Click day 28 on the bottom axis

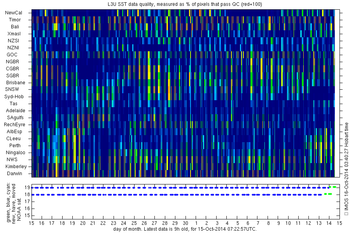click(x=165, y=223)
